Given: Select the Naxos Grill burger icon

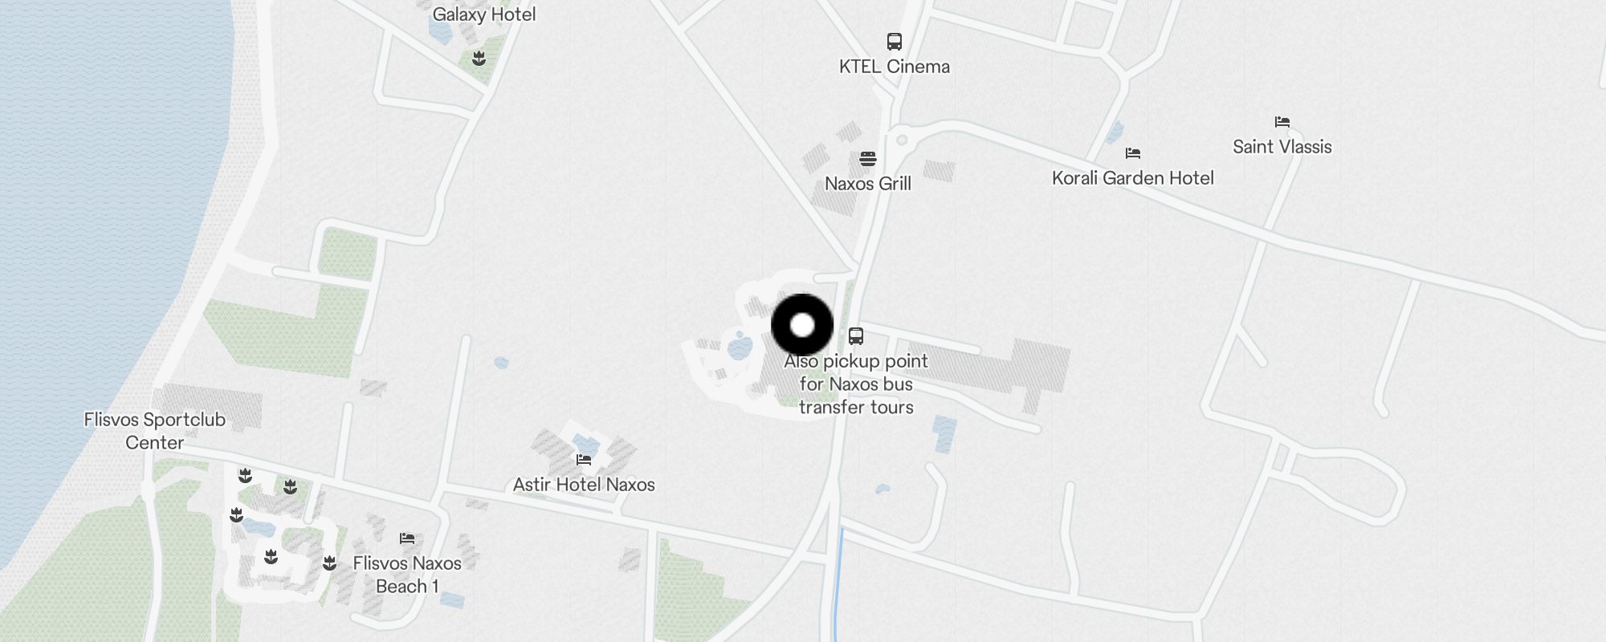Looking at the screenshot, I should click(x=868, y=159).
